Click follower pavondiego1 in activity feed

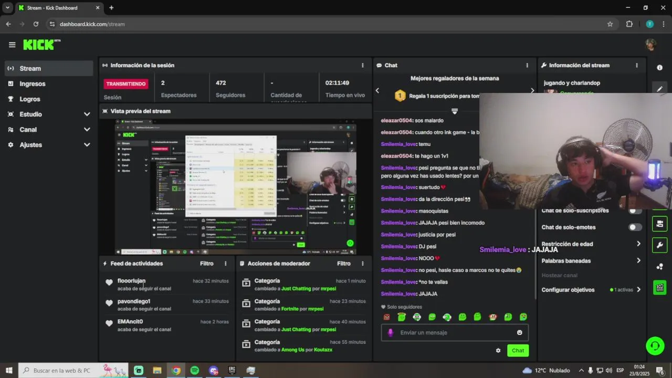click(134, 301)
